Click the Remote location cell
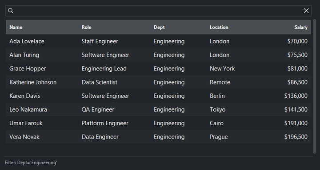Viewport: 320px width, 170px height. 220,82
